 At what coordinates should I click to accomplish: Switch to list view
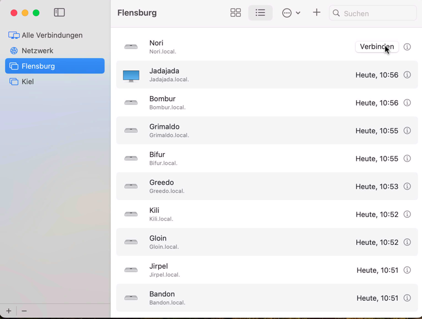(260, 13)
